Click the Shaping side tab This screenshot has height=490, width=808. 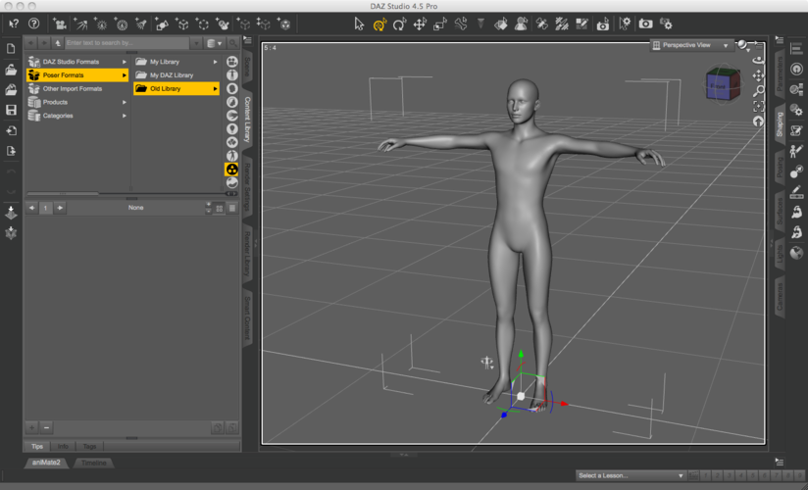(780, 123)
